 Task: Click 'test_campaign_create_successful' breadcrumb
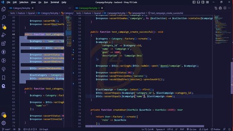tap(167, 13)
